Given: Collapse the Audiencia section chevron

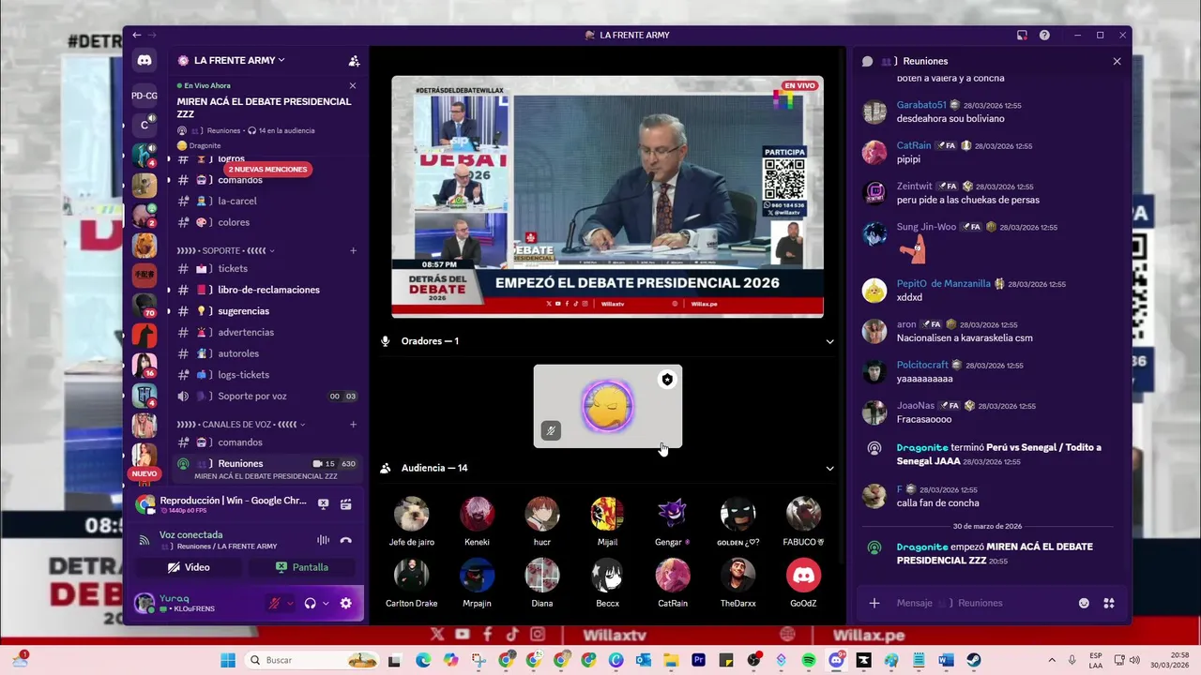Looking at the screenshot, I should pos(829,468).
